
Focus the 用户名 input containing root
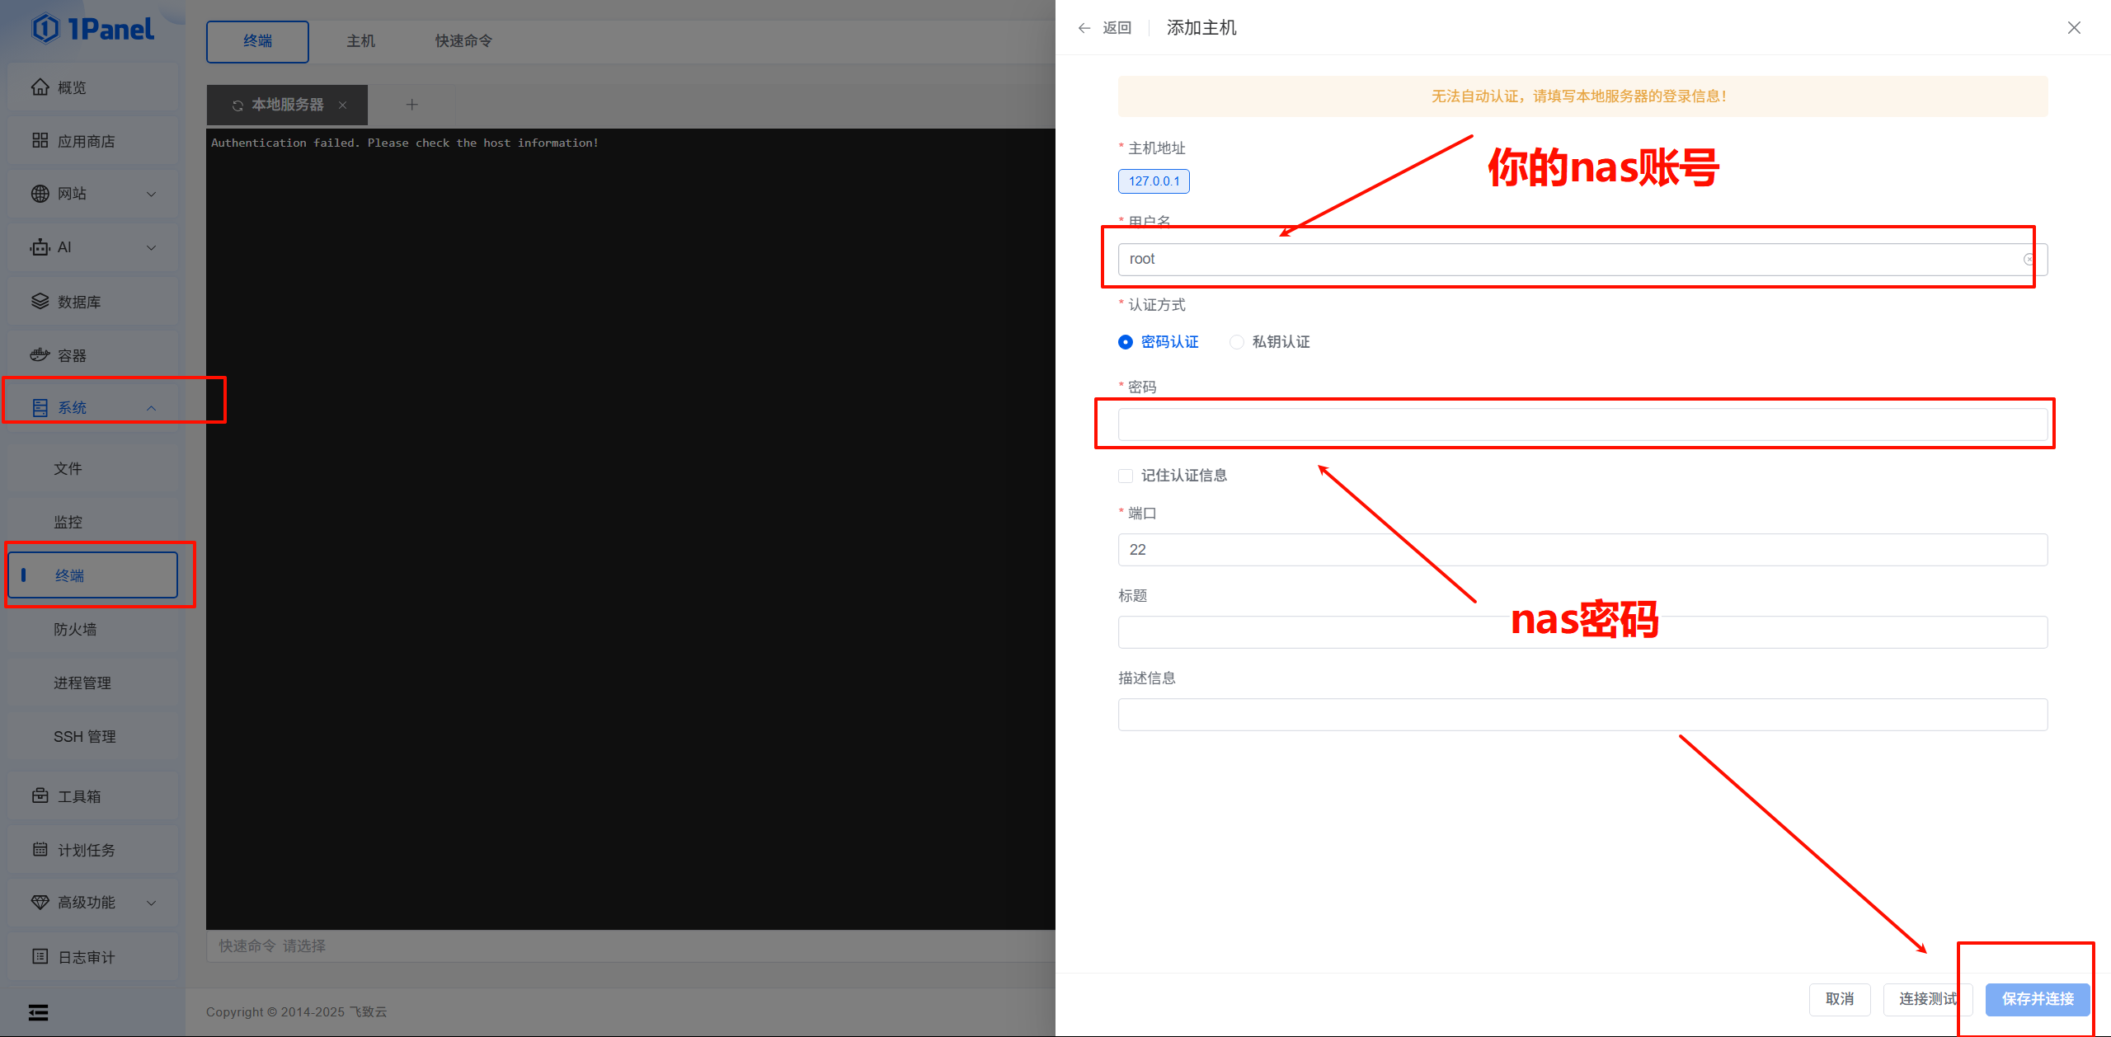click(x=1582, y=260)
